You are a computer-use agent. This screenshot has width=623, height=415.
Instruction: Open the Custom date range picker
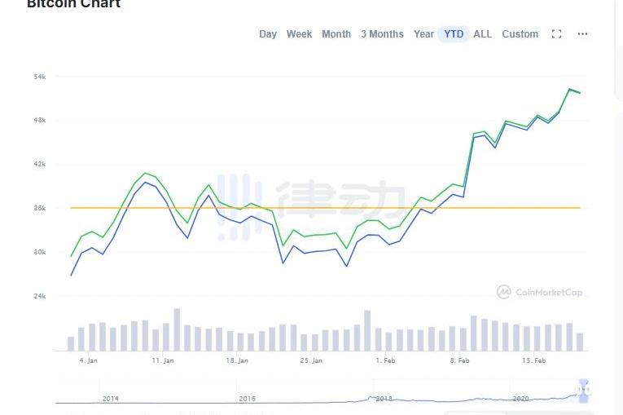(520, 34)
